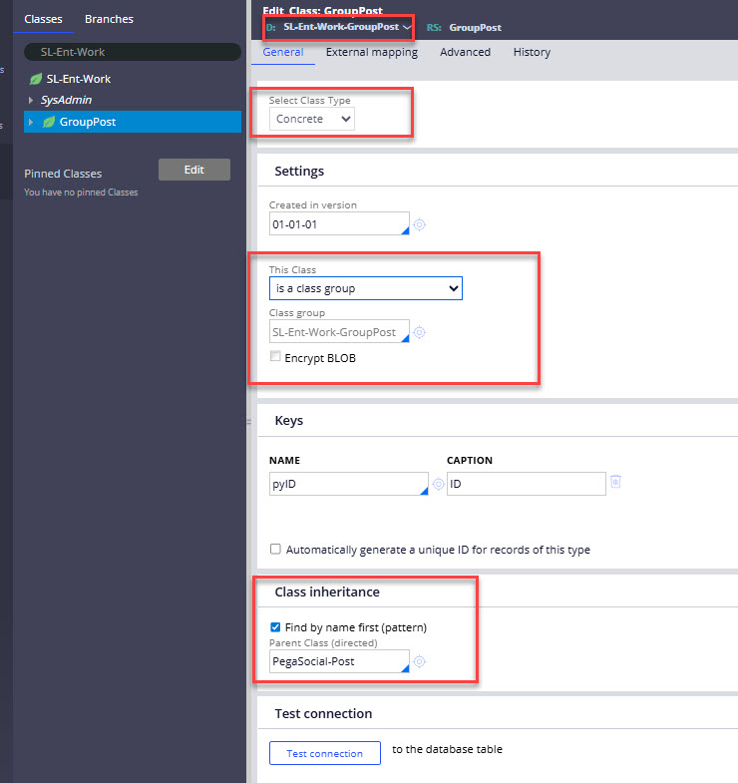Click the leaf icon beside GroupPost class
The width and height of the screenshot is (738, 783).
point(49,122)
